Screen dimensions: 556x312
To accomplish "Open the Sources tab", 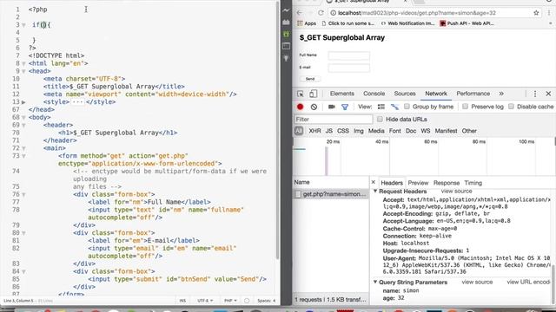I will coord(405,94).
